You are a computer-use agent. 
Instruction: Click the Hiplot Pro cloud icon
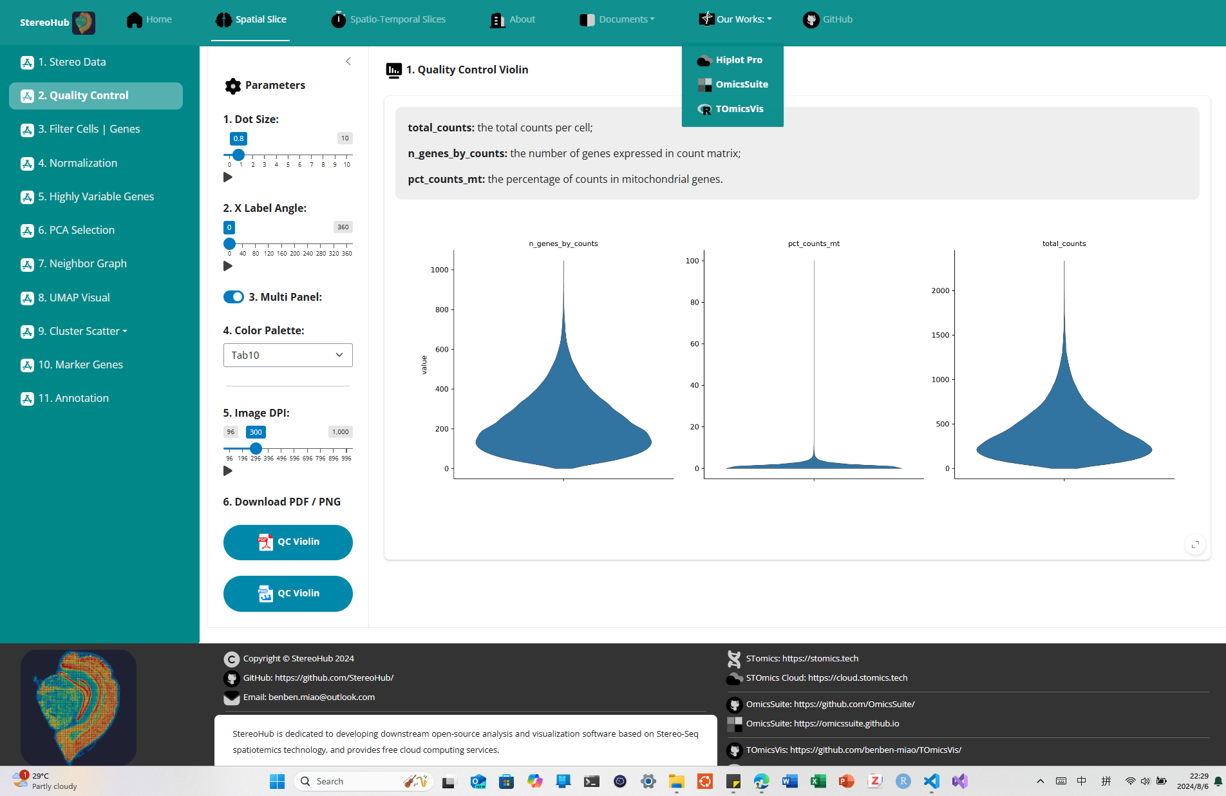click(x=704, y=61)
